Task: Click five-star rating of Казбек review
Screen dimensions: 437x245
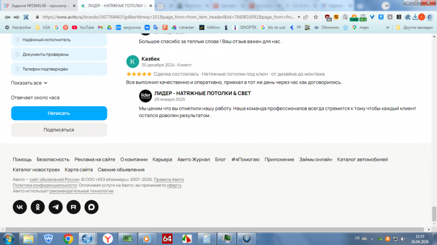Action: point(139,74)
